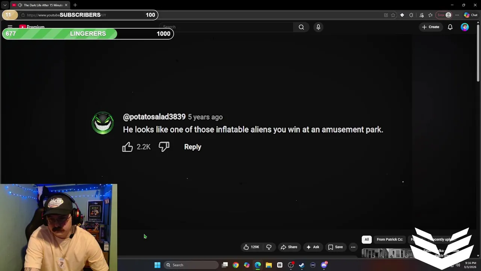Open browser Extensions puzzle icon
This screenshot has height=271, width=481.
tap(411, 15)
